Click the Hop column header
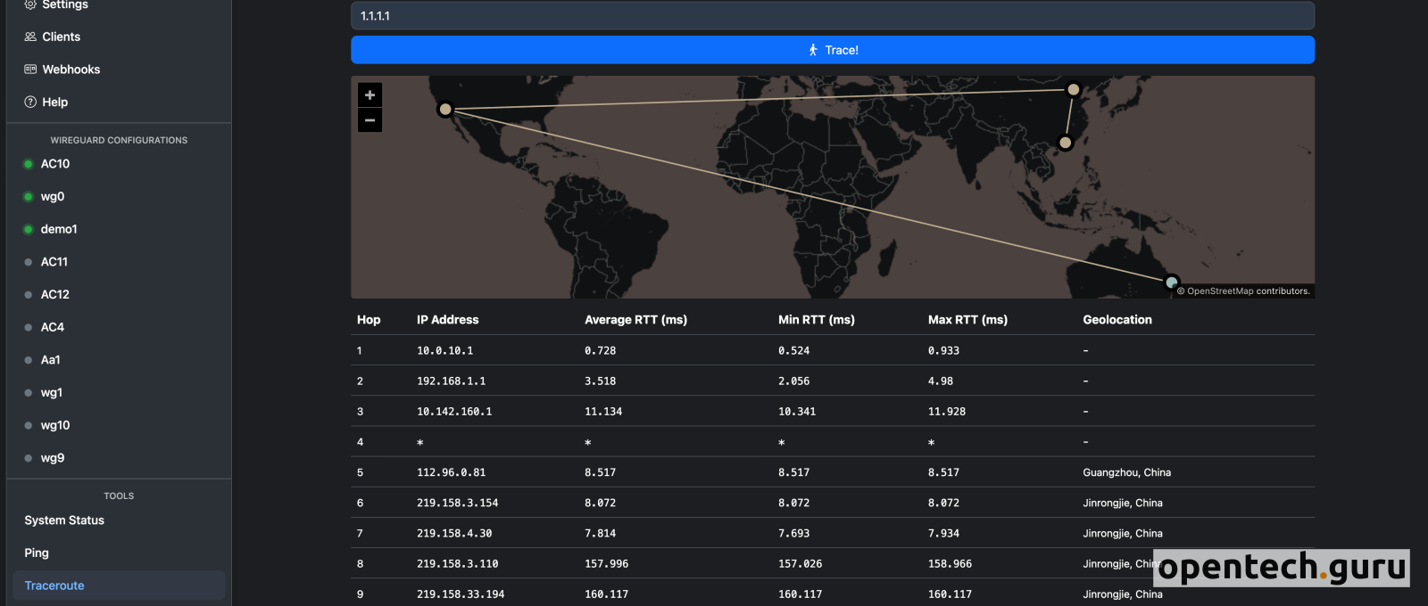This screenshot has height=606, width=1428. 369,320
